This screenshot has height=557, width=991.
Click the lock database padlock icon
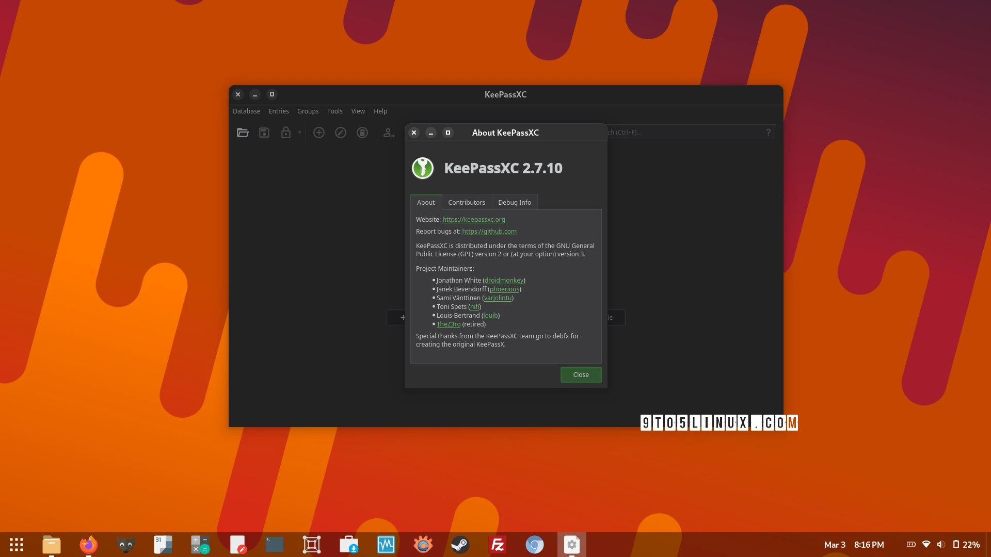coord(285,133)
